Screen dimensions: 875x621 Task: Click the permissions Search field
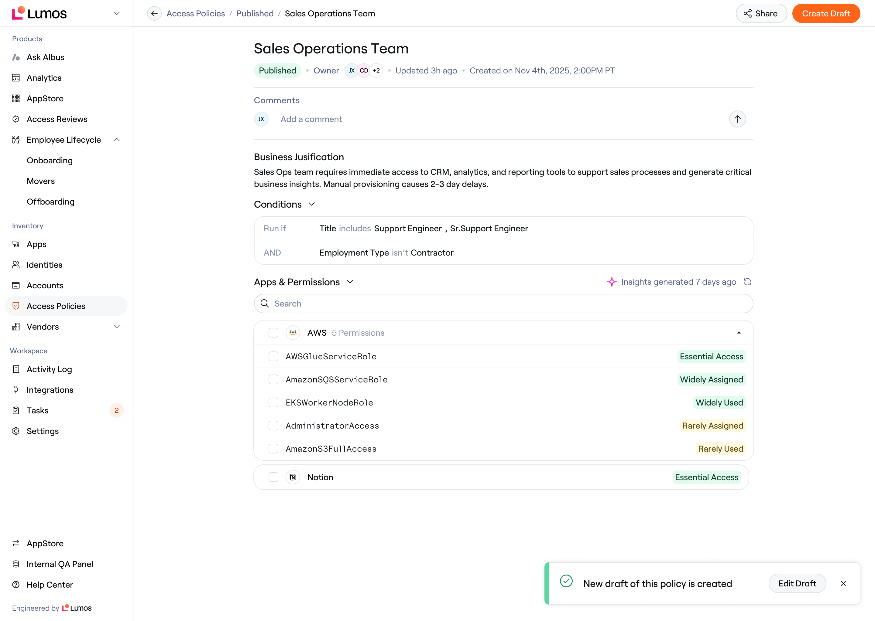503,304
